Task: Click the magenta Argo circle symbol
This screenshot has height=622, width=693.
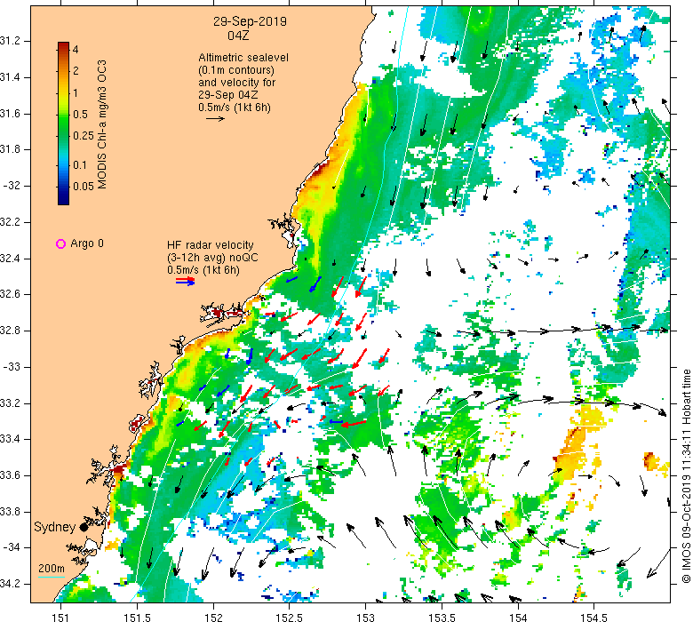Action: pyautogui.click(x=61, y=243)
